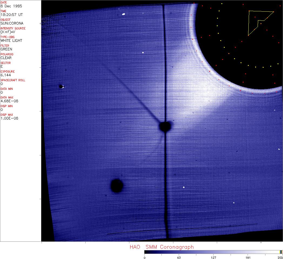The image size is (283, 259).
Task: Select the TIME value 18:20:57 UT
Action: click(x=11, y=15)
